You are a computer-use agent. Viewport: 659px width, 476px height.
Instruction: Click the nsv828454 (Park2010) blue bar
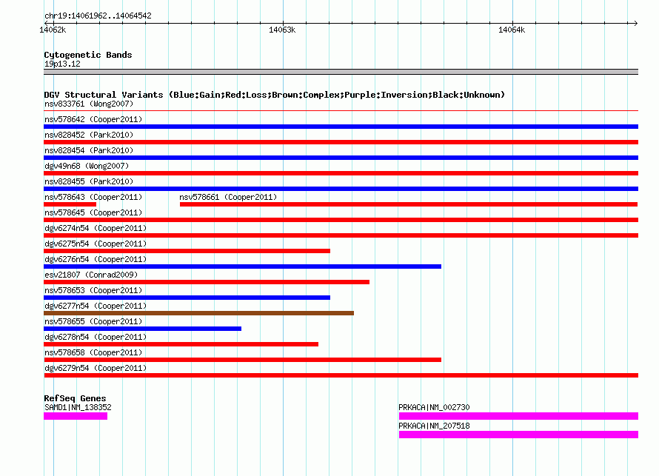coord(341,158)
